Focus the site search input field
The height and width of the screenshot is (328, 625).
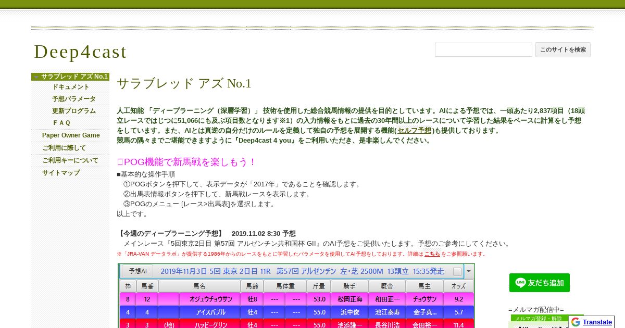483,49
